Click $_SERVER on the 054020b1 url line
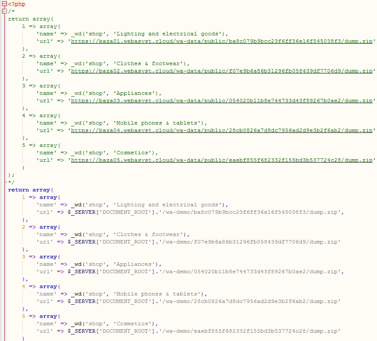377x341 pixels. 82,271
